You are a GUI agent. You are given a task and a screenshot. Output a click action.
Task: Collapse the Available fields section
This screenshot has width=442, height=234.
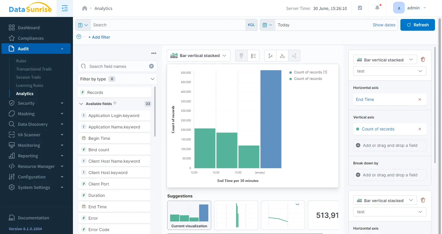[x=81, y=104]
